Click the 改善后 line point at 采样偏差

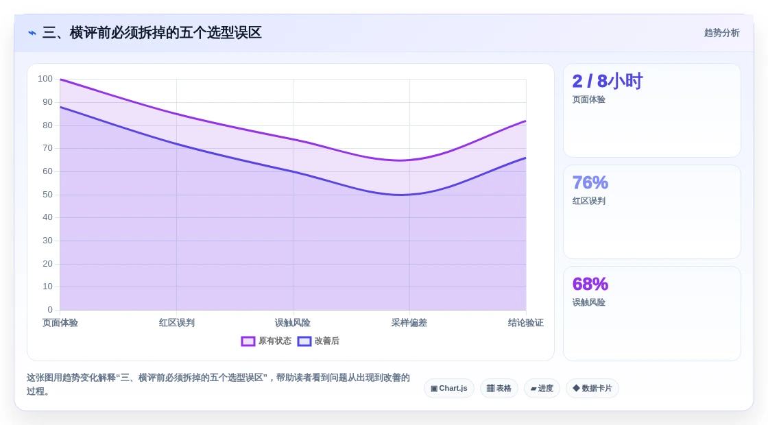tap(409, 195)
